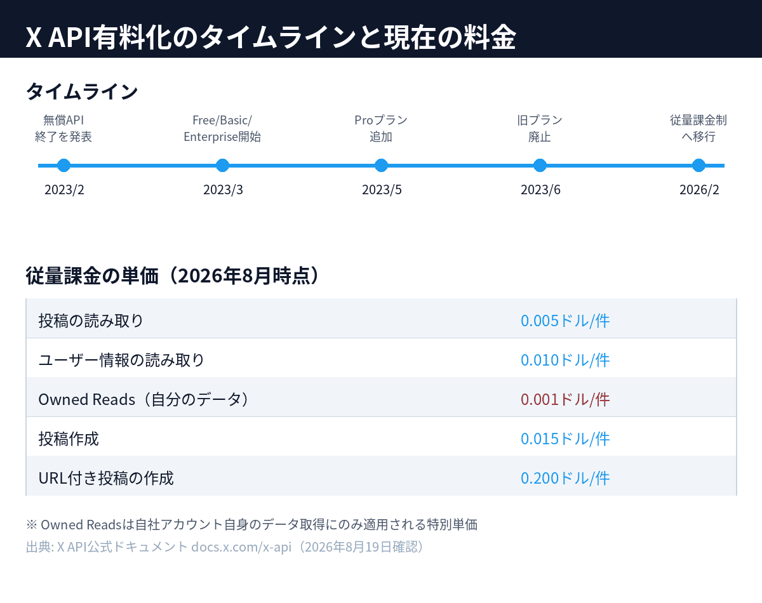The image size is (762, 603).
Task: Click the 'タイムライン' section heading
Action: [82, 91]
